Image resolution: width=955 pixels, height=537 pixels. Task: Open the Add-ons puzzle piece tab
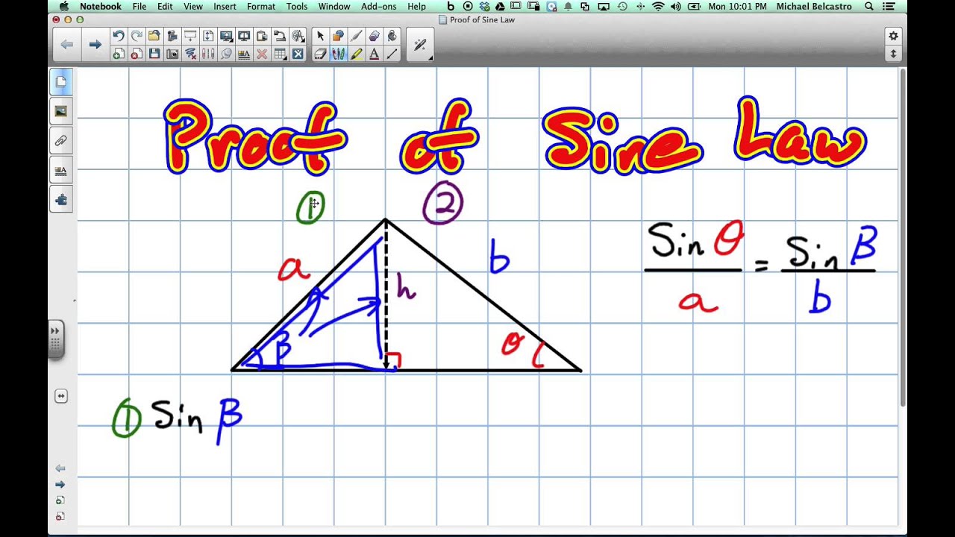61,199
